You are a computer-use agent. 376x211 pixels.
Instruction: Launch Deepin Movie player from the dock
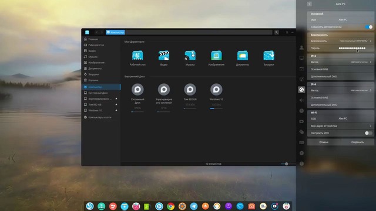coord(159,206)
